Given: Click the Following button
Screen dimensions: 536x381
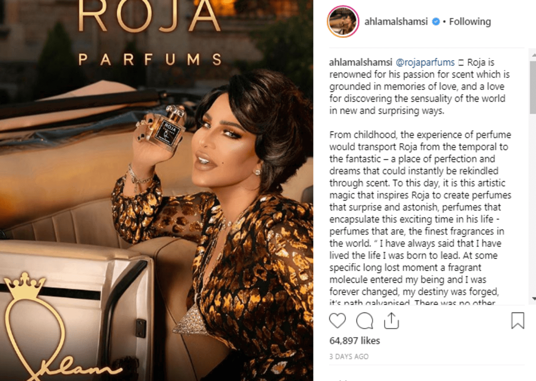Looking at the screenshot, I should tap(469, 21).
